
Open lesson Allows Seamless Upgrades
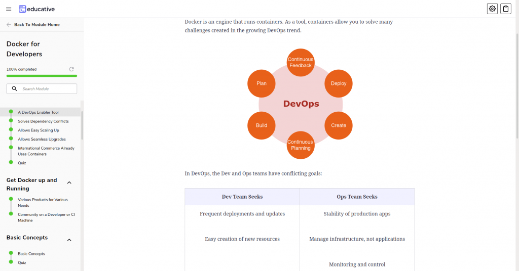42,139
